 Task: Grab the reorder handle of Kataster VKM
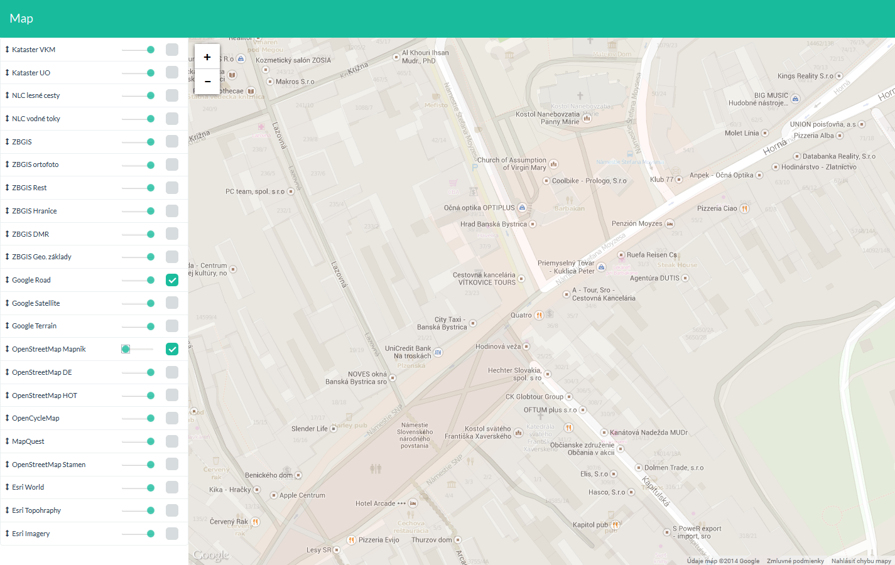(x=7, y=50)
